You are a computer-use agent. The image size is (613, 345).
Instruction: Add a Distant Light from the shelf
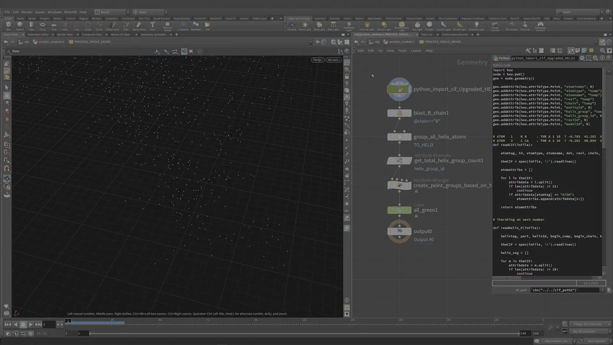[384, 26]
